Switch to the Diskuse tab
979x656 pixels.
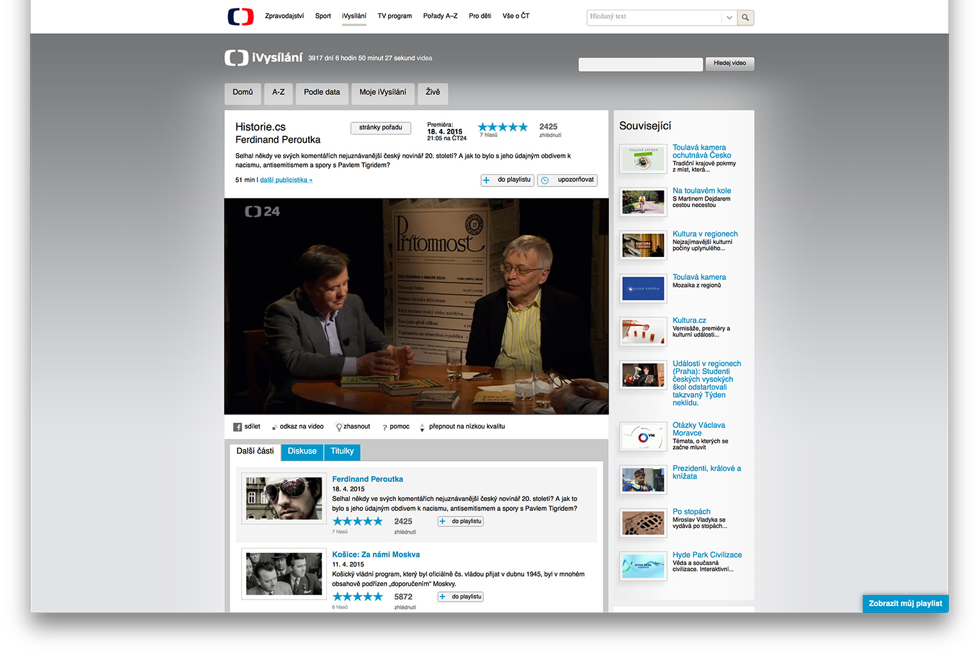(302, 452)
